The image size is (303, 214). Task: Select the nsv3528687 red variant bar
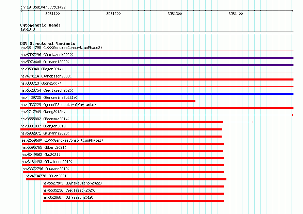(x=133, y=201)
